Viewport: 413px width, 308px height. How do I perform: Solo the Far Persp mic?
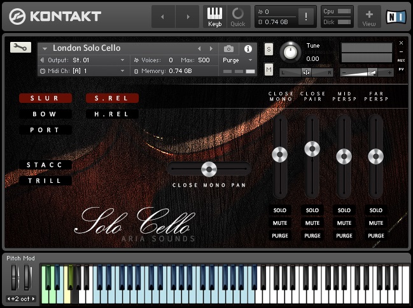coord(376,210)
